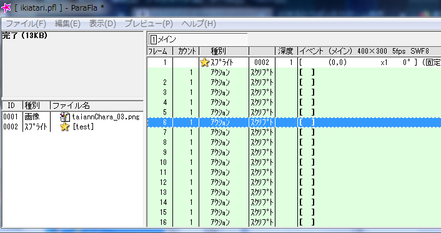The width and height of the screenshot is (441, 233).
Task: Select the frame 16 action row
Action: click(294, 222)
